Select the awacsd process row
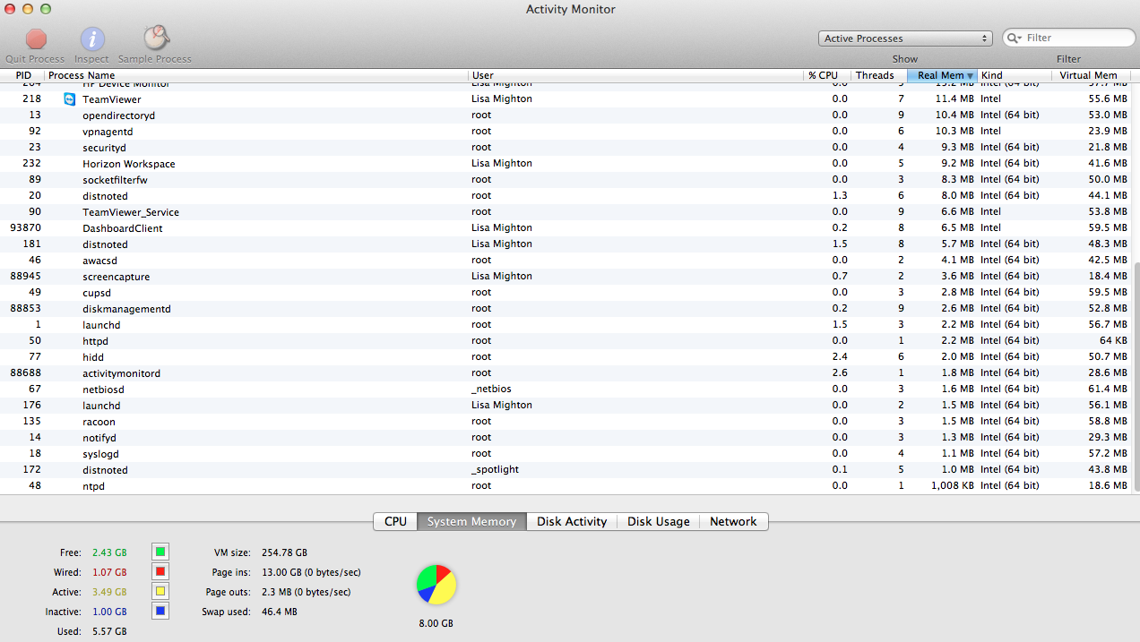The width and height of the screenshot is (1140, 642). pyautogui.click(x=566, y=261)
